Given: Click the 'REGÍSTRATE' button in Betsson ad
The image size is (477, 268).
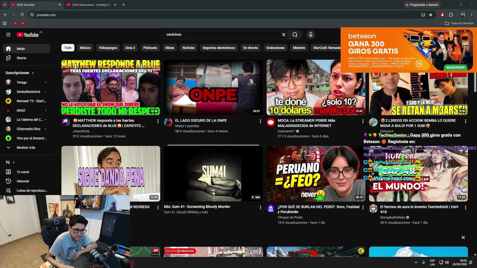Looking at the screenshot, I should [x=455, y=67].
